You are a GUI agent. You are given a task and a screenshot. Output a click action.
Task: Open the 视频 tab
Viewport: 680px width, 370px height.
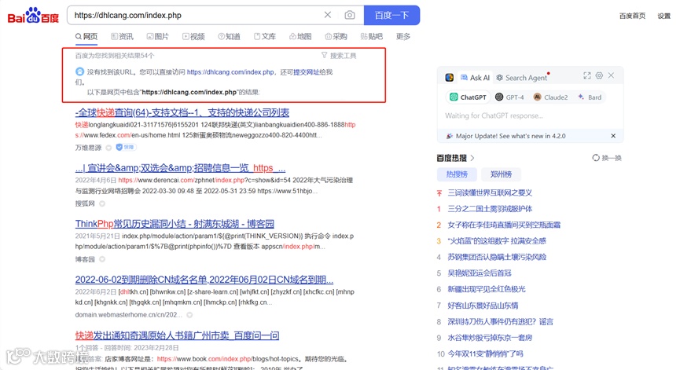(x=193, y=36)
